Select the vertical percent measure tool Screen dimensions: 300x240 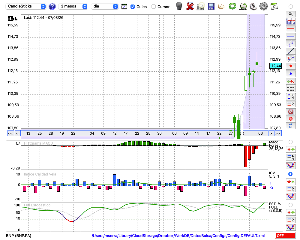pos(291,97)
